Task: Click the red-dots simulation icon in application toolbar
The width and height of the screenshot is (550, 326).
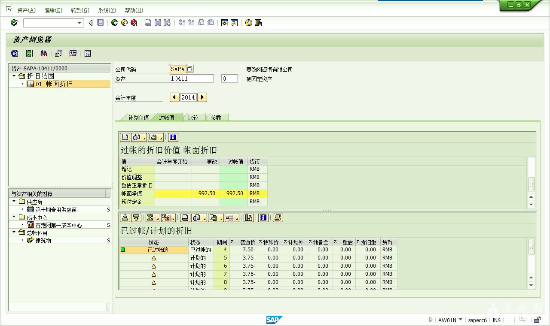Action: (x=73, y=54)
